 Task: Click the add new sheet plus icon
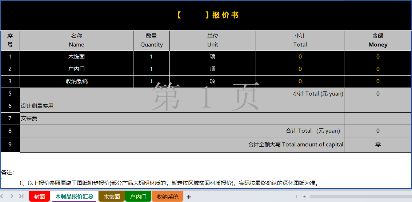189,197
